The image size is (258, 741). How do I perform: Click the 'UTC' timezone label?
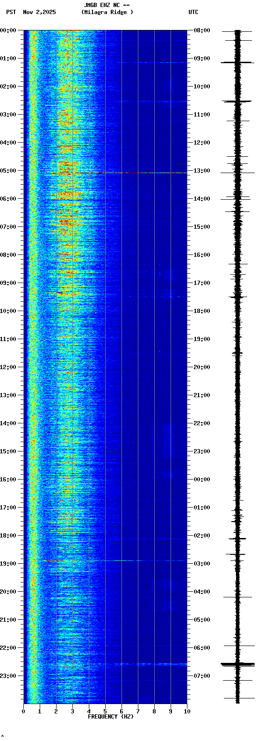pos(193,12)
